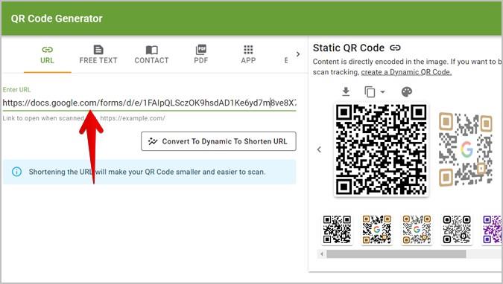This screenshot has width=503, height=284.
Task: Click the previous QR design arrow
Action: (319, 149)
